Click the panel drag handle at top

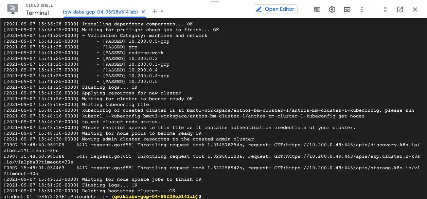(215, 1)
